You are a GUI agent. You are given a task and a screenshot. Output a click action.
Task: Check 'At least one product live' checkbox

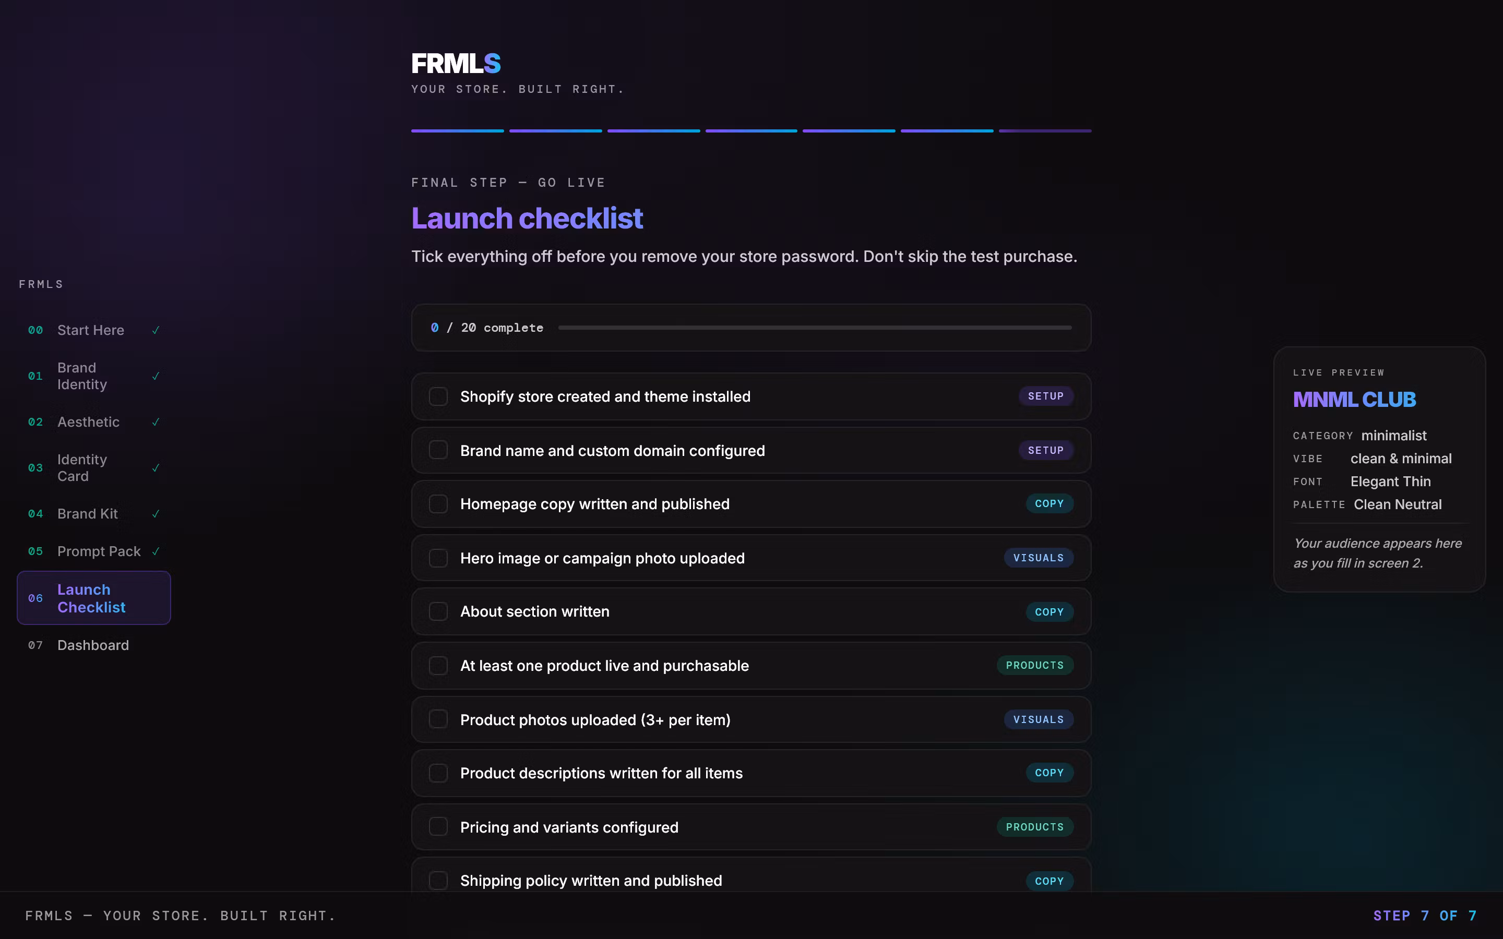click(x=438, y=666)
